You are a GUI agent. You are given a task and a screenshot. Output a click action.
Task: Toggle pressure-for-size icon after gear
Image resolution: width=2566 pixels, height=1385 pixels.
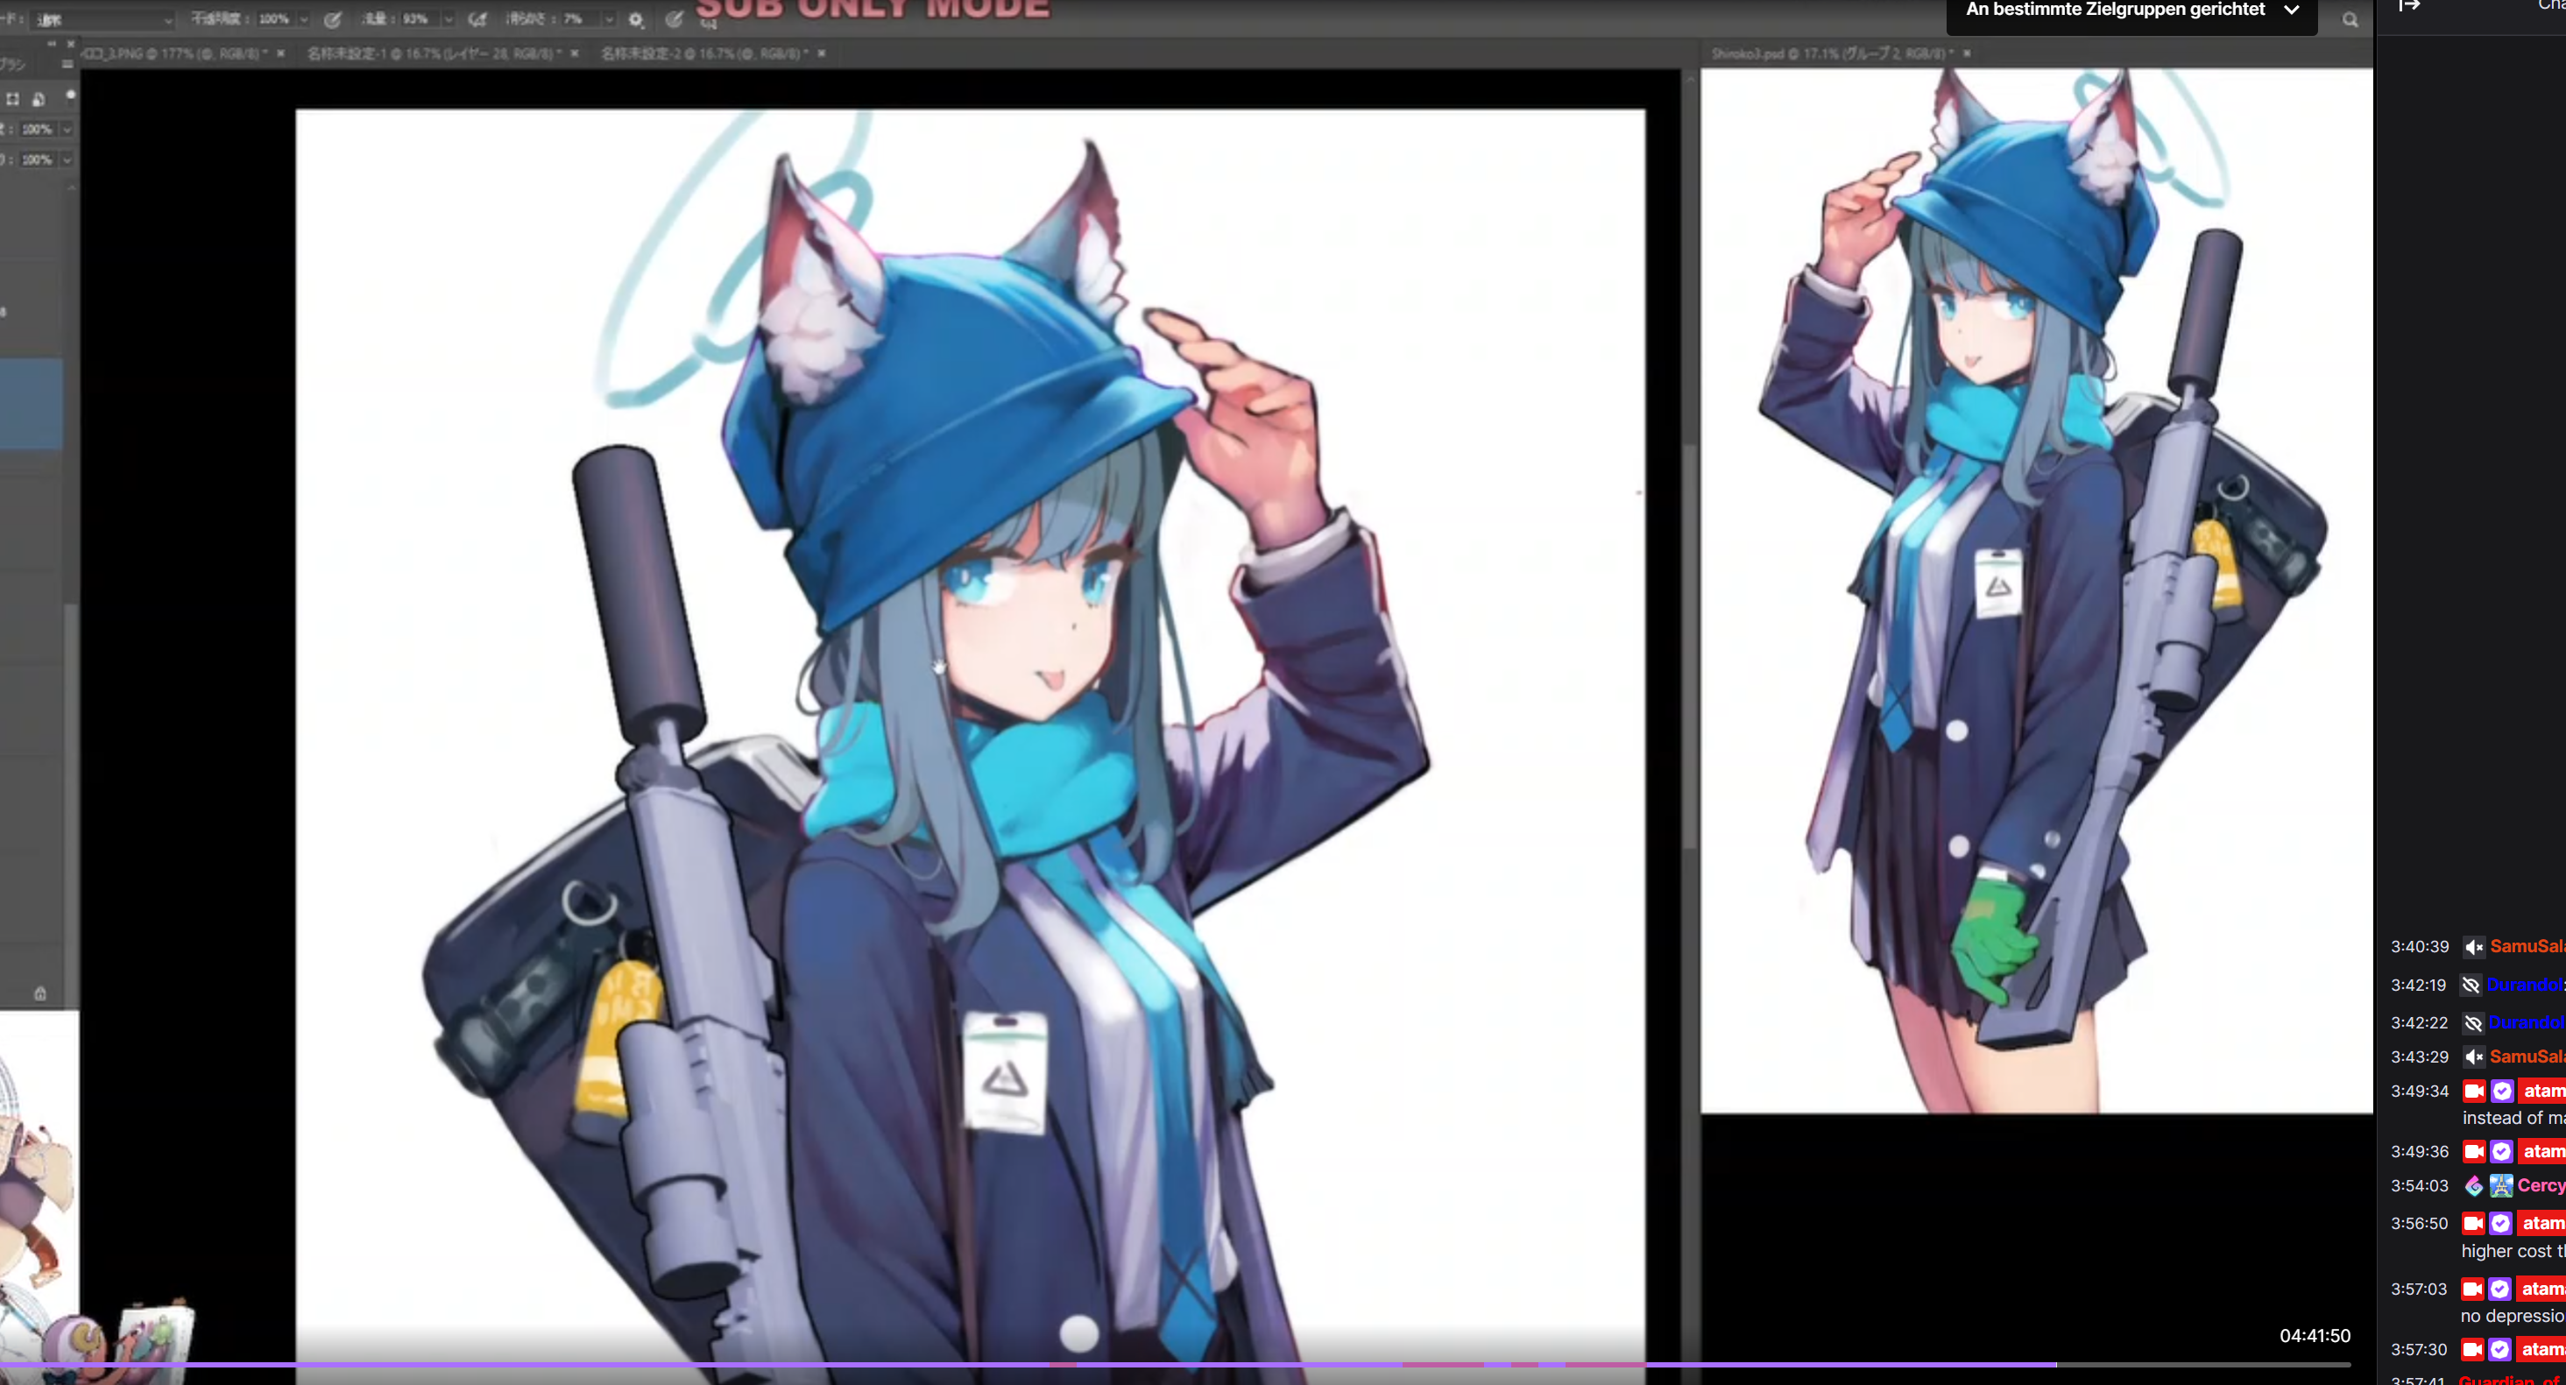pos(675,19)
